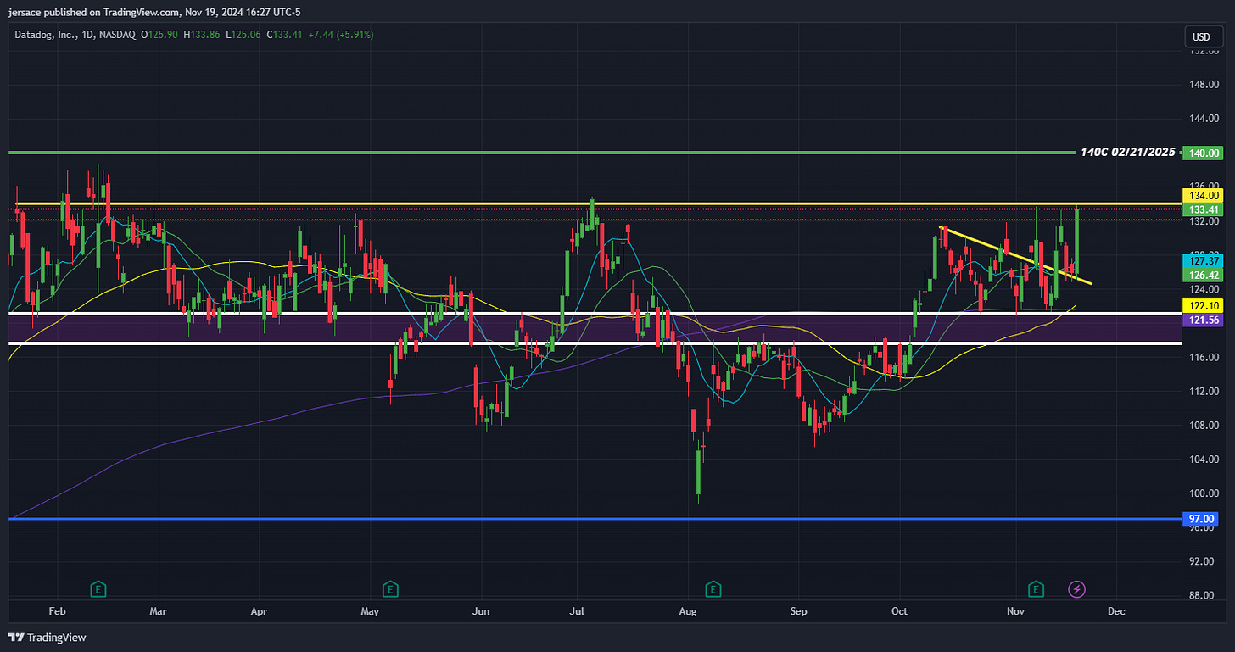The width and height of the screenshot is (1235, 652).
Task: Click the 104.00 price axis label
Action: (1204, 459)
